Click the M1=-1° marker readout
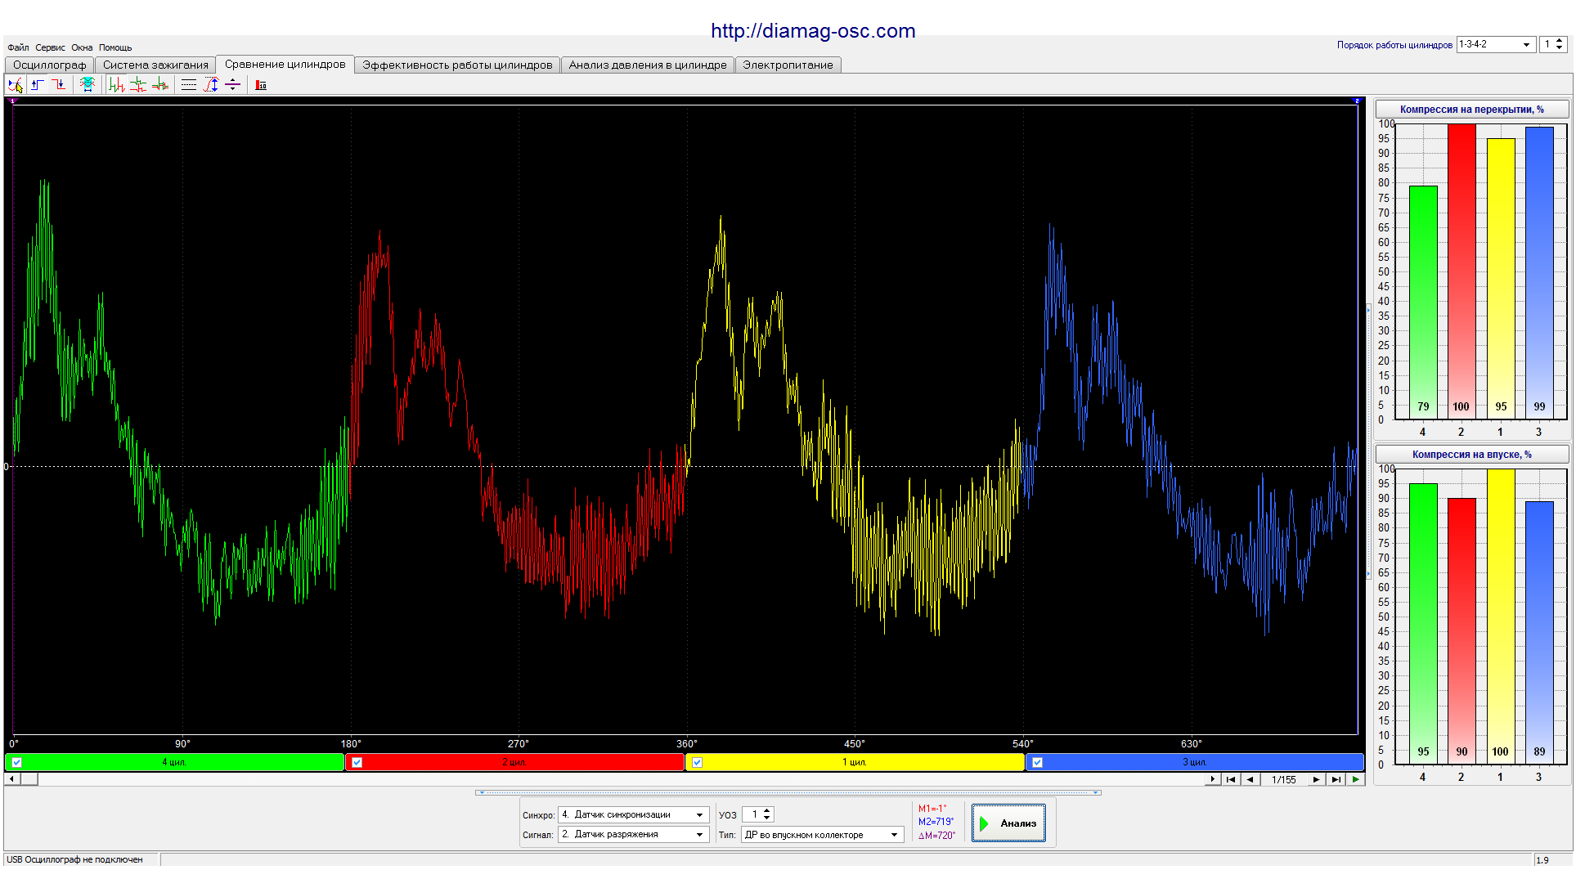Image resolution: width=1585 pixels, height=870 pixels. tap(932, 809)
